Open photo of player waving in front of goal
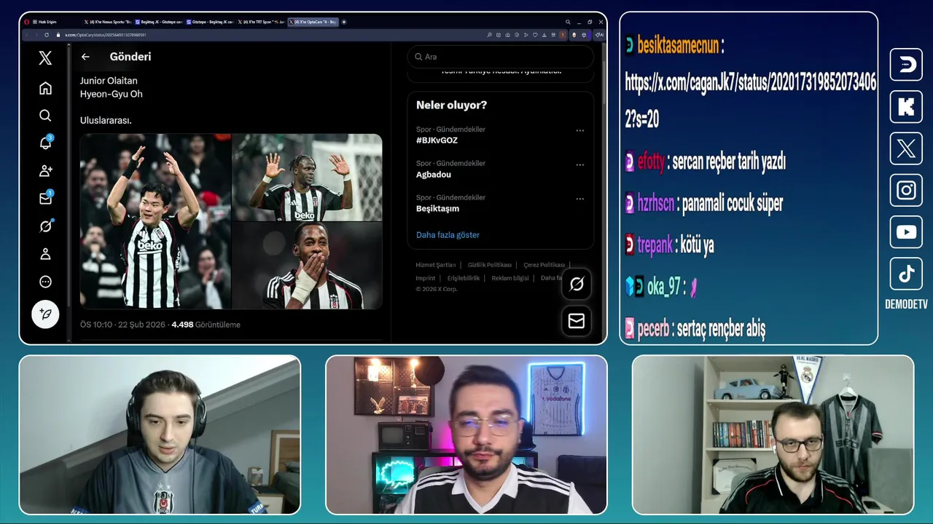Viewport: 933px width, 524px height. 307,177
